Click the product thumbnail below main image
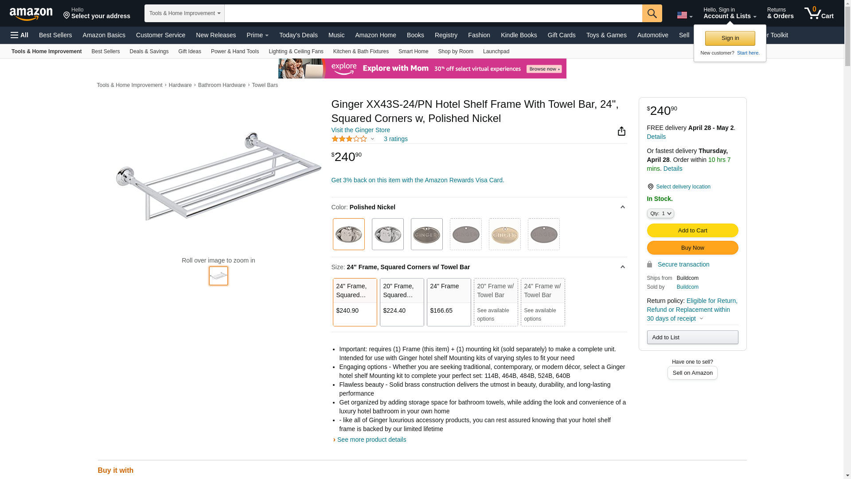 point(219,275)
